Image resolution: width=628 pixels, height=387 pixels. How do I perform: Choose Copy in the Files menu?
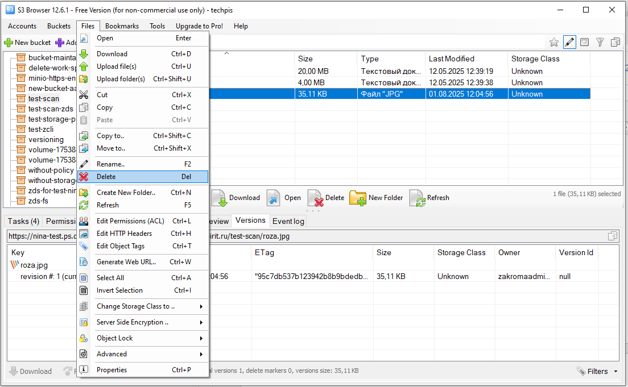(x=143, y=107)
